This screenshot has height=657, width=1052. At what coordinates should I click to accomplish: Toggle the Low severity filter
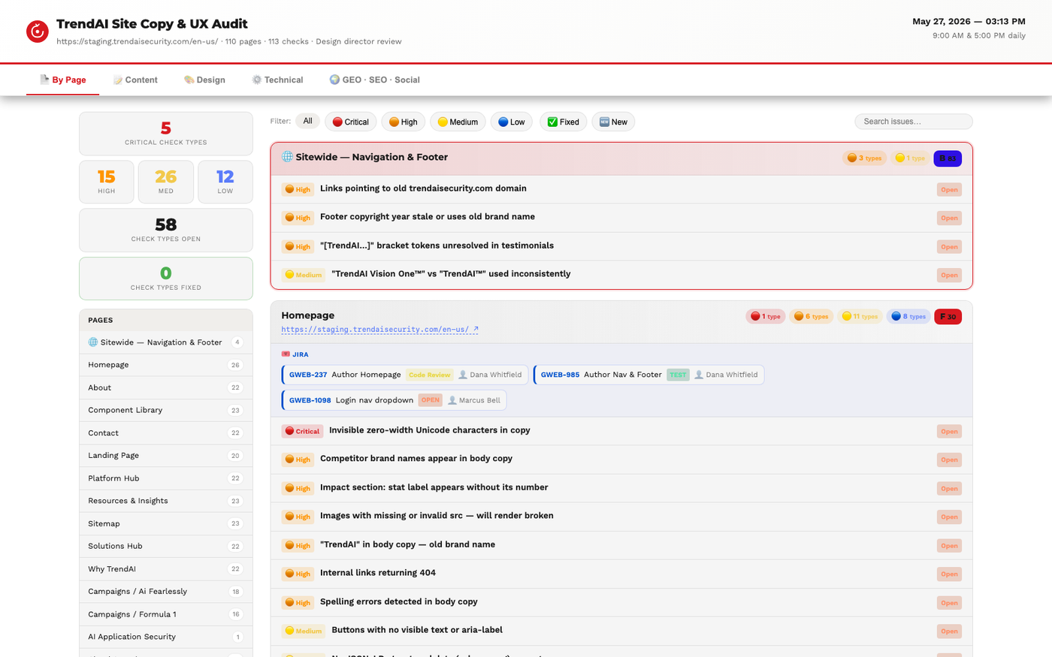pos(512,122)
